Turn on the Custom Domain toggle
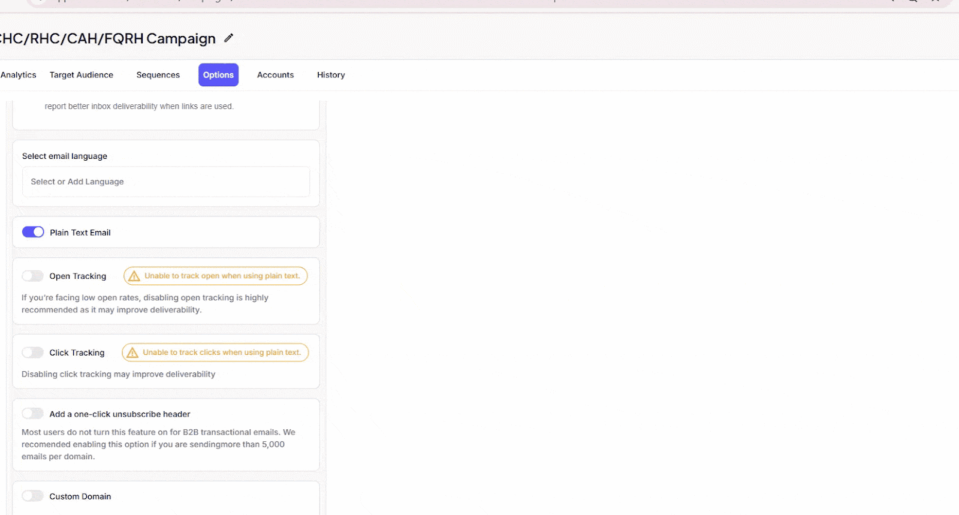 [x=33, y=496]
